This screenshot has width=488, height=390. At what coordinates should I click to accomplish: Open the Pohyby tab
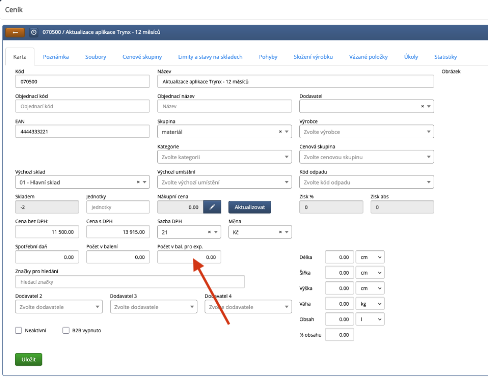[268, 57]
